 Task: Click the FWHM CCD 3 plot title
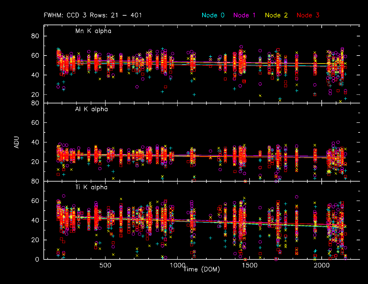pyautogui.click(x=93, y=15)
